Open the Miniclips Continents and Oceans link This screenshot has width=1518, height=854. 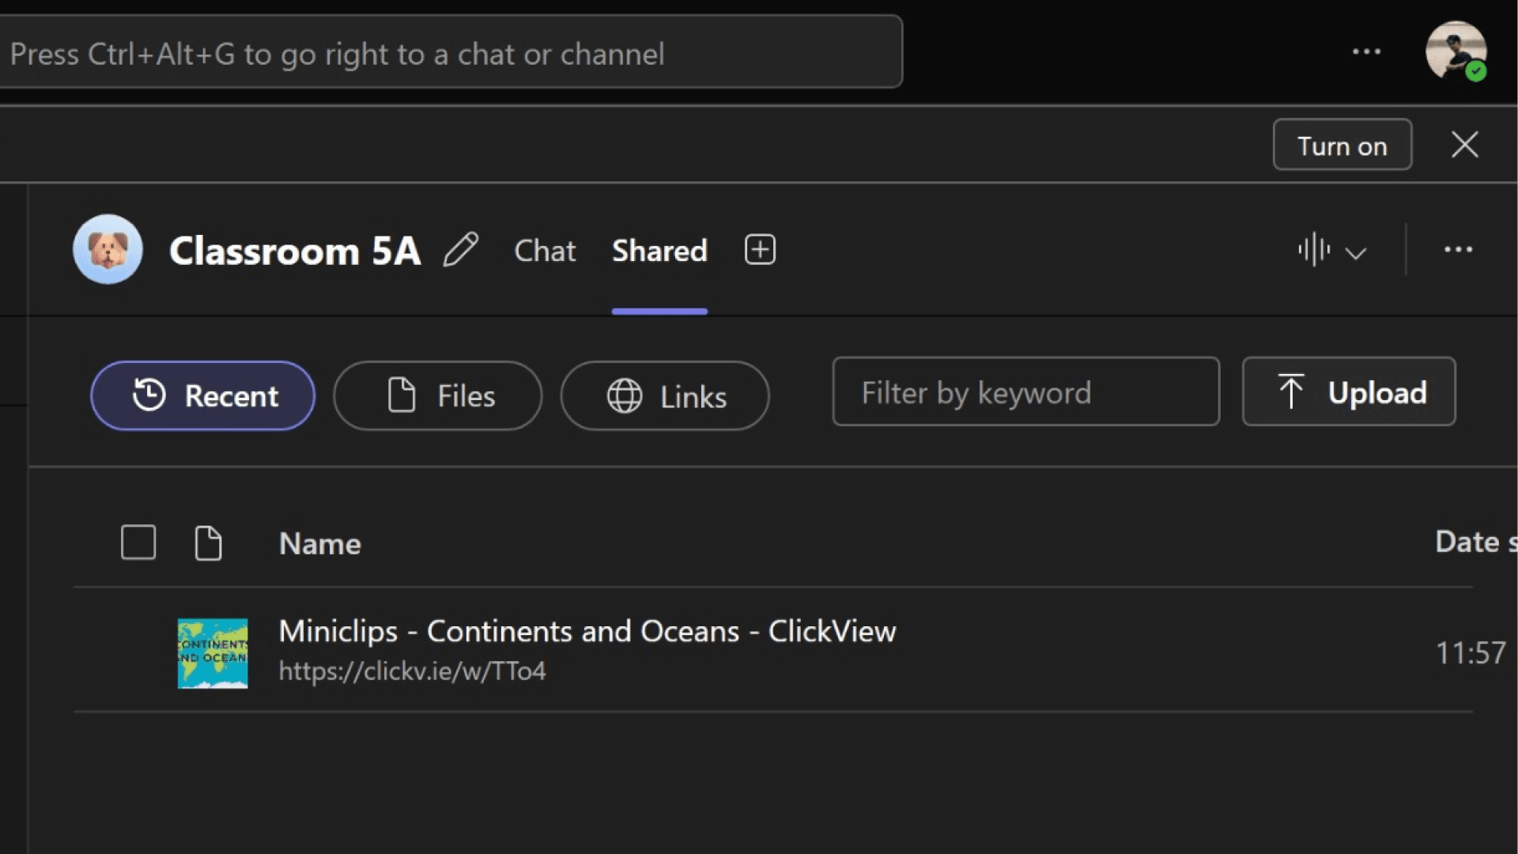tap(587, 631)
